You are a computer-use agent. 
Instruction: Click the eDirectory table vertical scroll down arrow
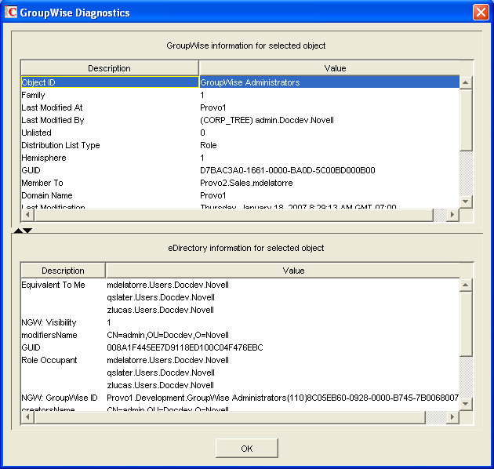coord(466,404)
